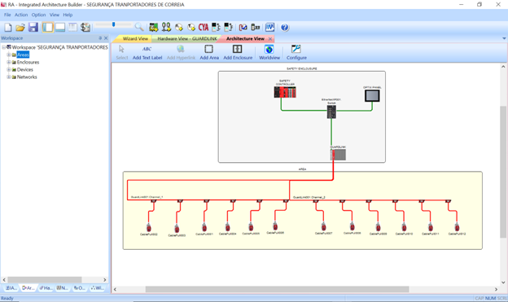Switch to the IA... bottom workspace tab
This screenshot has width=508, height=302.
(11, 288)
